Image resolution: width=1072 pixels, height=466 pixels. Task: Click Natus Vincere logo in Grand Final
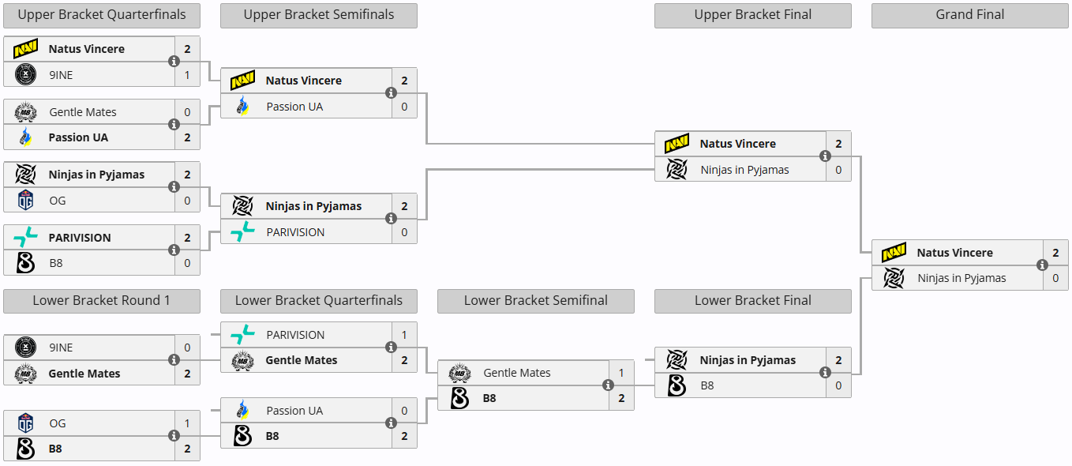click(894, 253)
